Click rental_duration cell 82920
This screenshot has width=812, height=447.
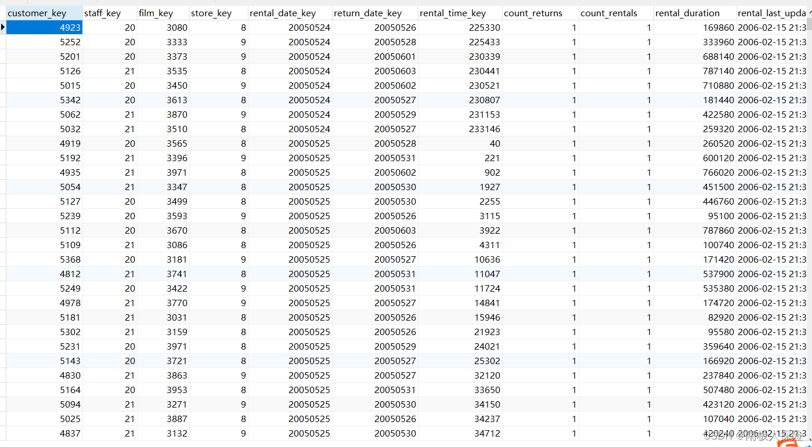(695, 317)
